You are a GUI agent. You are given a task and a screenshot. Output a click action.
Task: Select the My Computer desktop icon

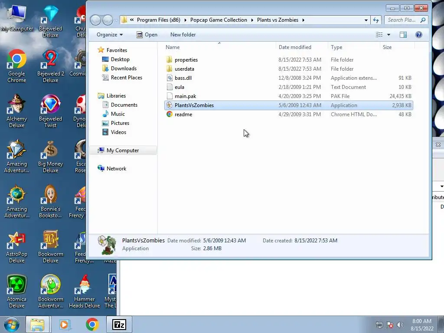[x=17, y=18]
